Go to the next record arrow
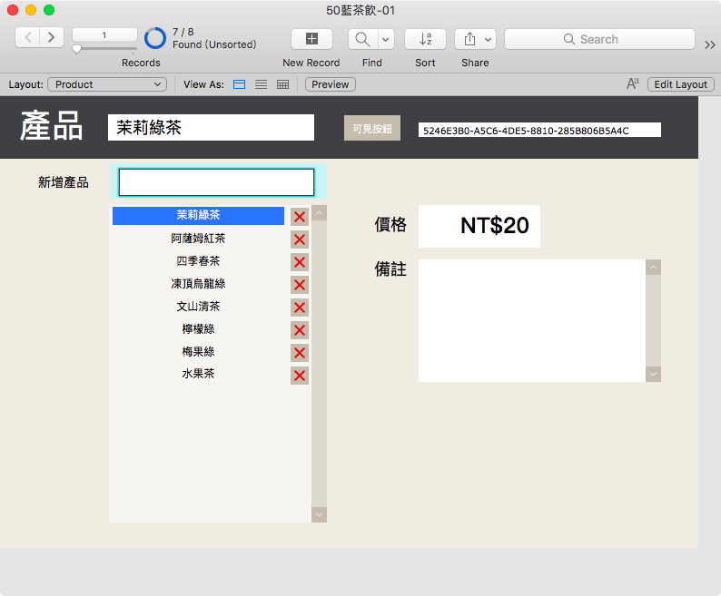The height and width of the screenshot is (596, 721). [x=52, y=37]
